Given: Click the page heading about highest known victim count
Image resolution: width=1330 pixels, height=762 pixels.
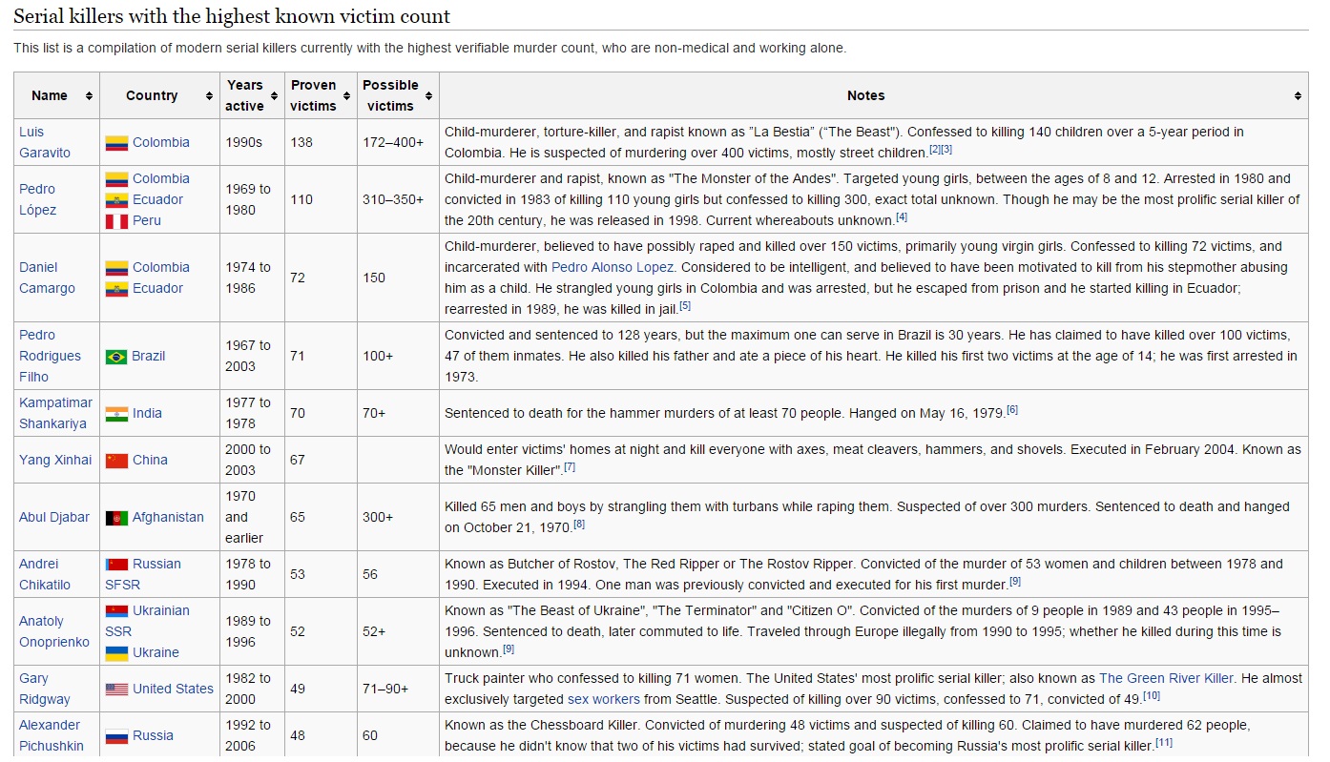Looking at the screenshot, I should 232,16.
